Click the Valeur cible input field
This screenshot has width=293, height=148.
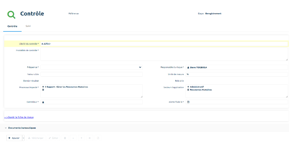click(x=91, y=74)
